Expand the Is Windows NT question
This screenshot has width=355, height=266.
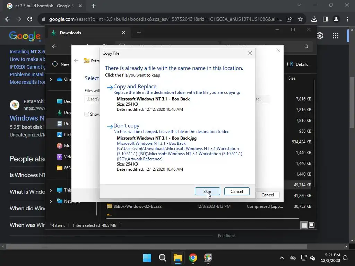(27, 175)
